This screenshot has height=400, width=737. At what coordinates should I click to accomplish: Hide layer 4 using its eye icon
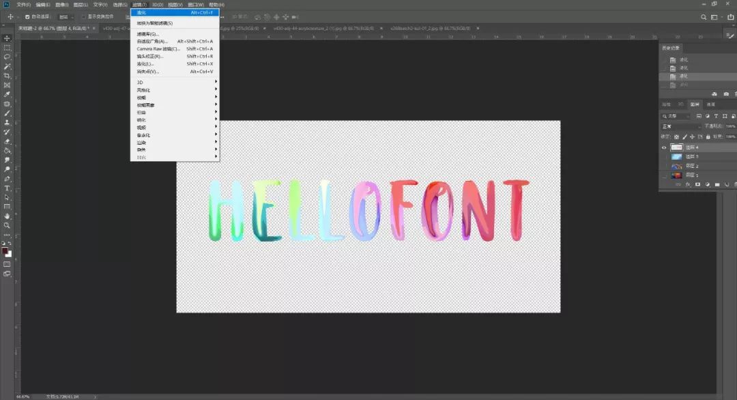tap(664, 147)
